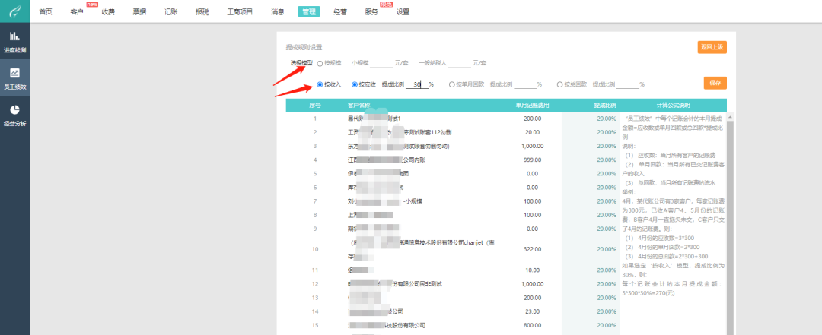The width and height of the screenshot is (822, 335).
Task: Open the 首页 menu tab
Action: click(x=46, y=12)
